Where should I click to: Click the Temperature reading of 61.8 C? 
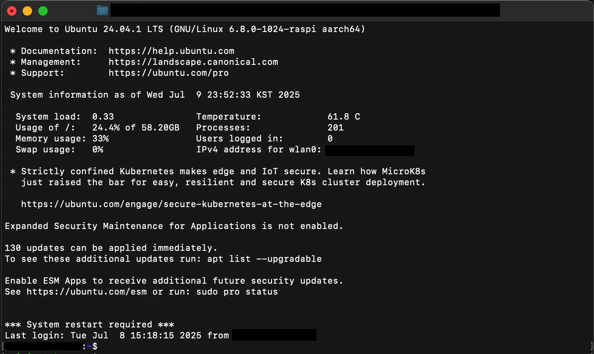[x=344, y=116]
